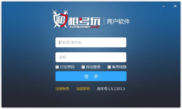Open the 找回密码 recover password link

point(83,89)
